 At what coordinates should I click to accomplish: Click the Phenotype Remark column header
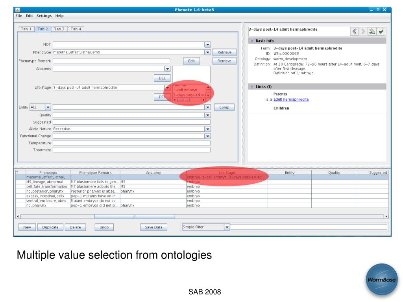point(95,173)
